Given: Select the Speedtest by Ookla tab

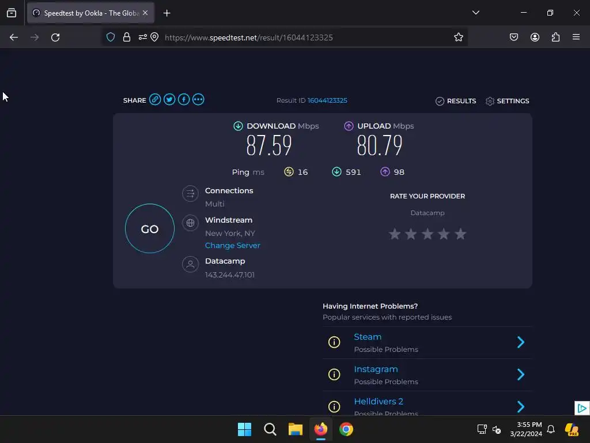Looking at the screenshot, I should pyautogui.click(x=90, y=13).
